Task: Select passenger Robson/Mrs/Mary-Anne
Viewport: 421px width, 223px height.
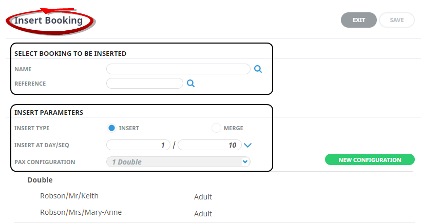Action: coord(81,212)
